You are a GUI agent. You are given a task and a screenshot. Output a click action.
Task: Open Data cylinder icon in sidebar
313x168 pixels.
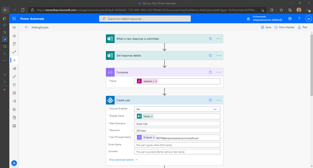[14, 85]
